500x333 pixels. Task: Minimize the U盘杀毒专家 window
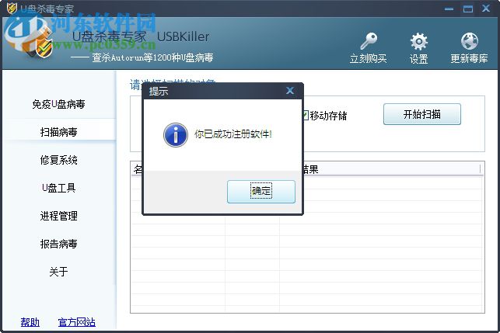pos(449,9)
